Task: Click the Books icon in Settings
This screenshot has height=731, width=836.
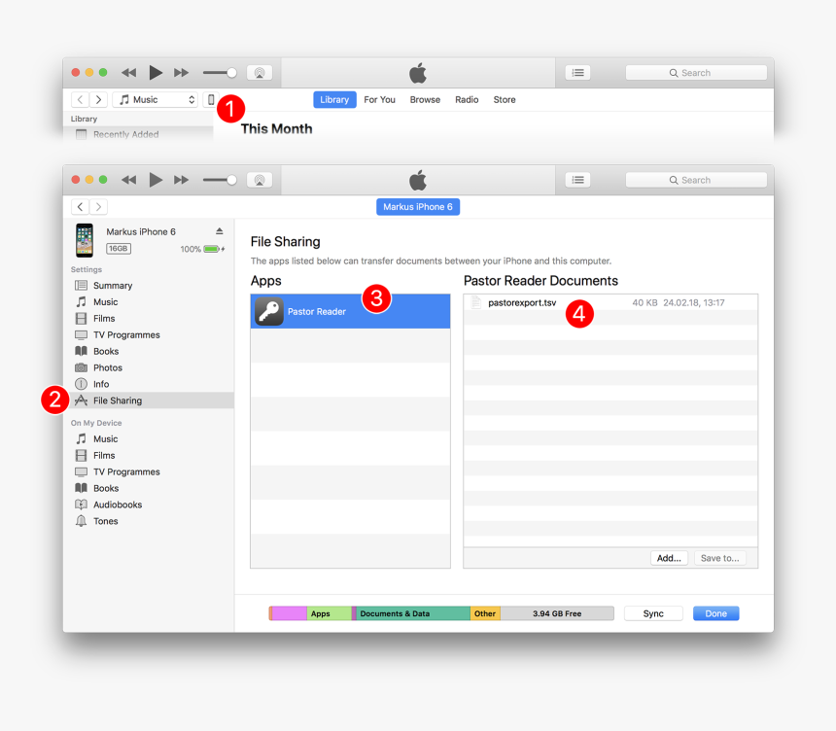Action: tap(83, 351)
